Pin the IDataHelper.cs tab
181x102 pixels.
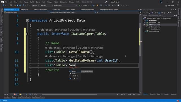(16, 10)
